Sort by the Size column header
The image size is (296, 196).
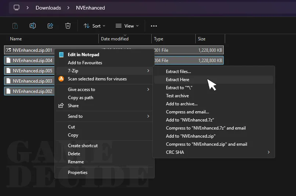pyautogui.click(x=201, y=39)
